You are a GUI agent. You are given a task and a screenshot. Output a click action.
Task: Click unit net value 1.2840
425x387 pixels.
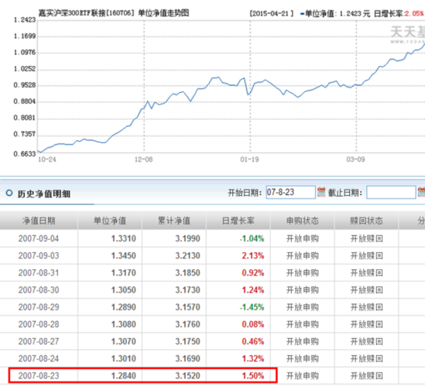coord(124,375)
